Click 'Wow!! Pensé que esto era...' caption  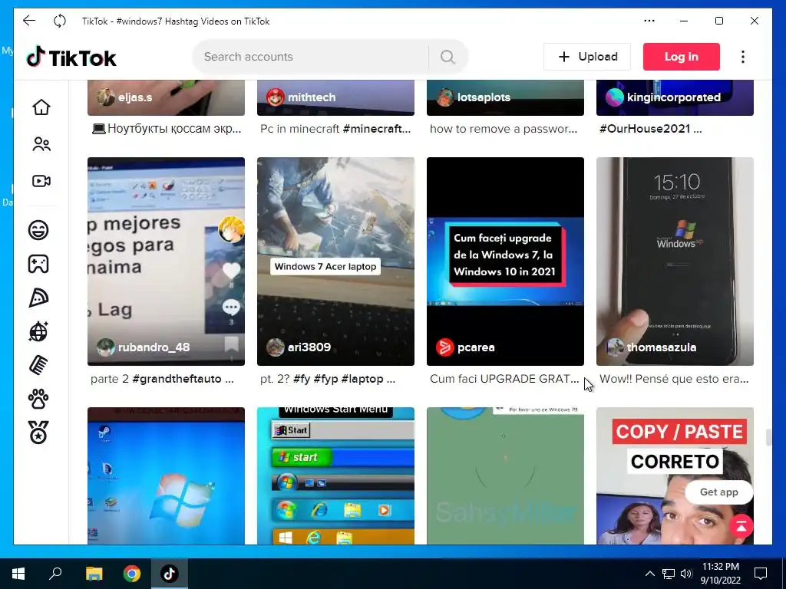pyautogui.click(x=674, y=379)
